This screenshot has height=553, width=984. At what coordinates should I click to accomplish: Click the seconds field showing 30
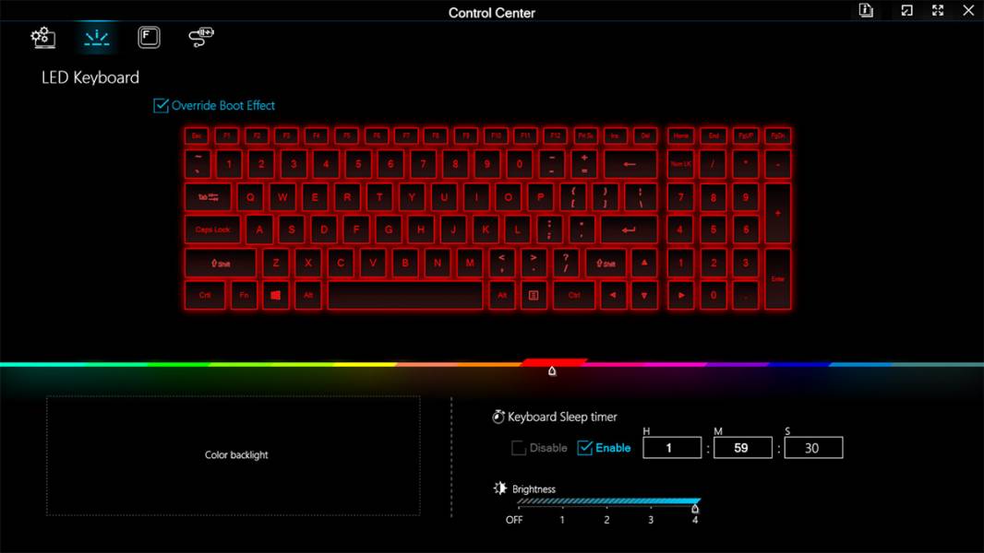pos(813,448)
